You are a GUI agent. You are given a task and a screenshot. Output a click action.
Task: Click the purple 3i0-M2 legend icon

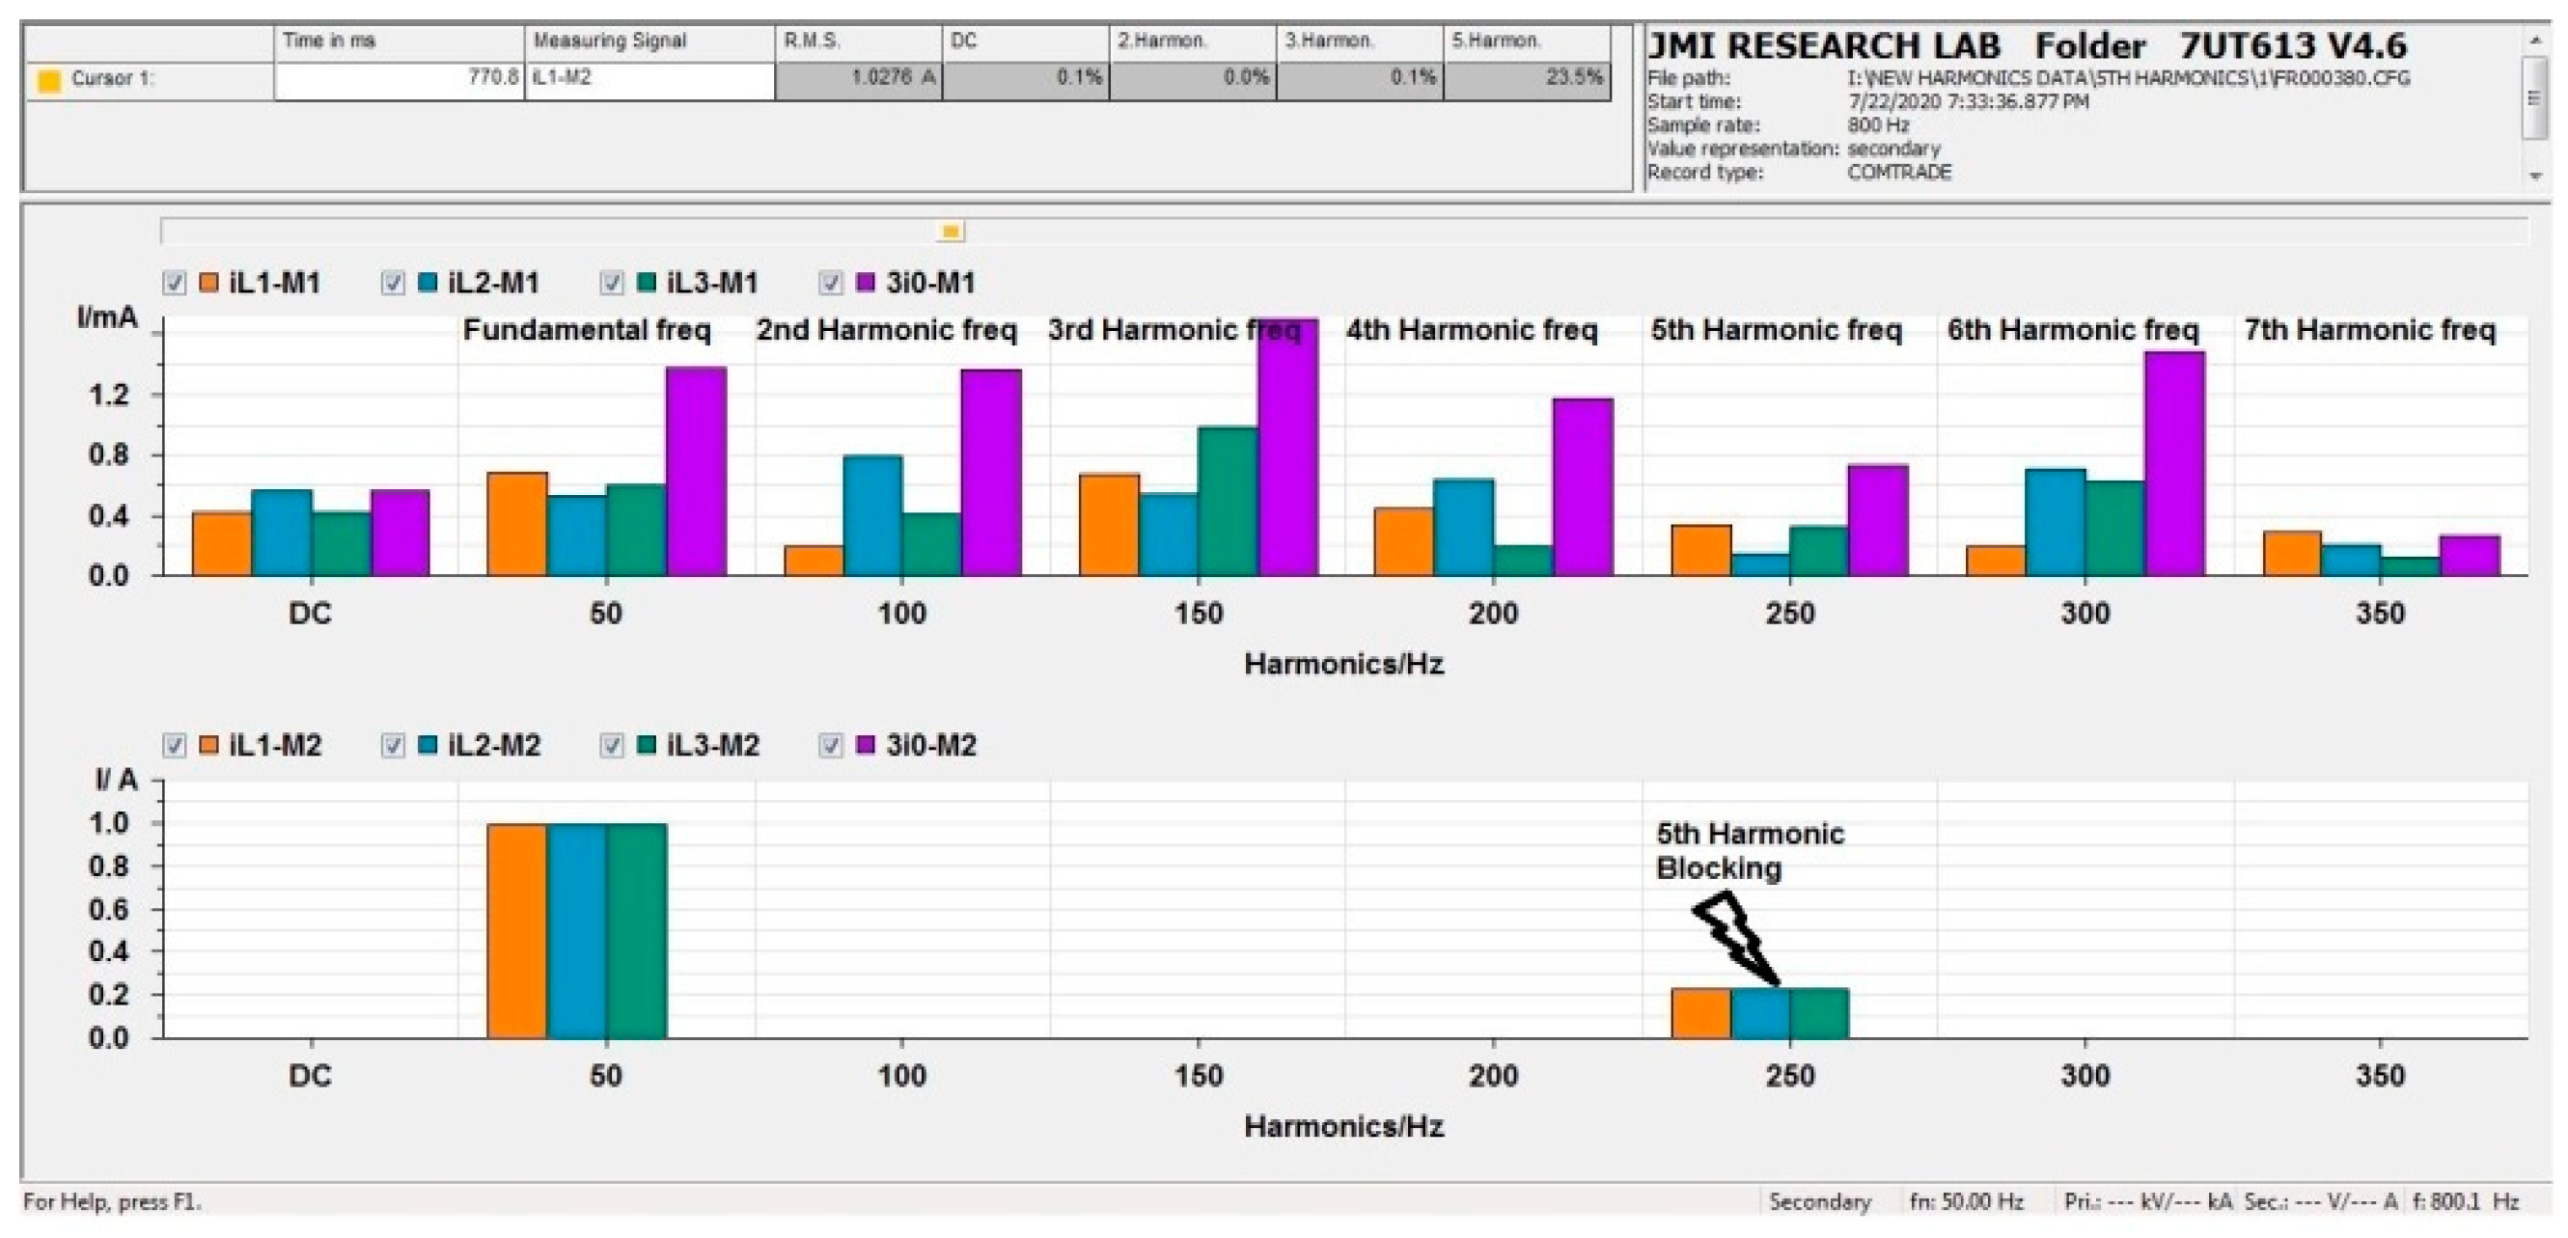[866, 746]
